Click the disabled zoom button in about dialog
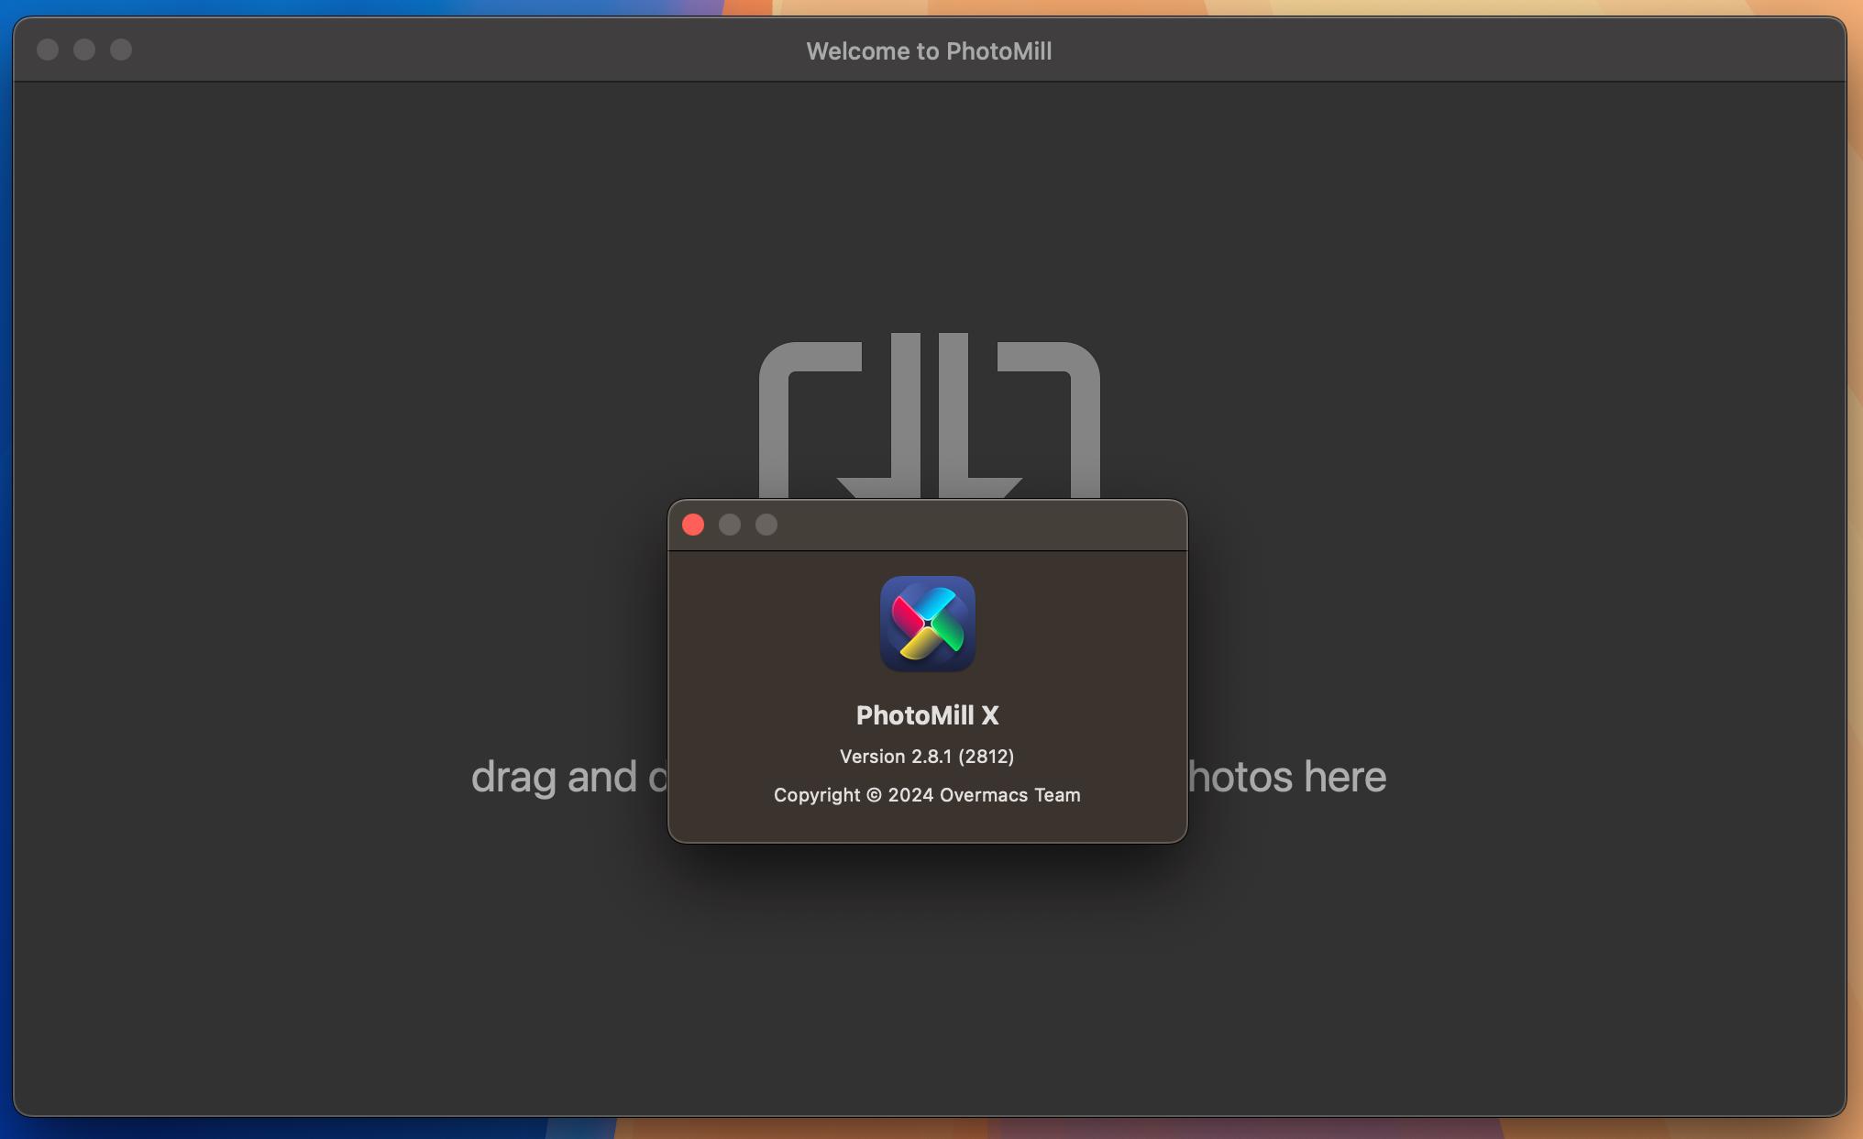1863x1139 pixels. pos(766,525)
